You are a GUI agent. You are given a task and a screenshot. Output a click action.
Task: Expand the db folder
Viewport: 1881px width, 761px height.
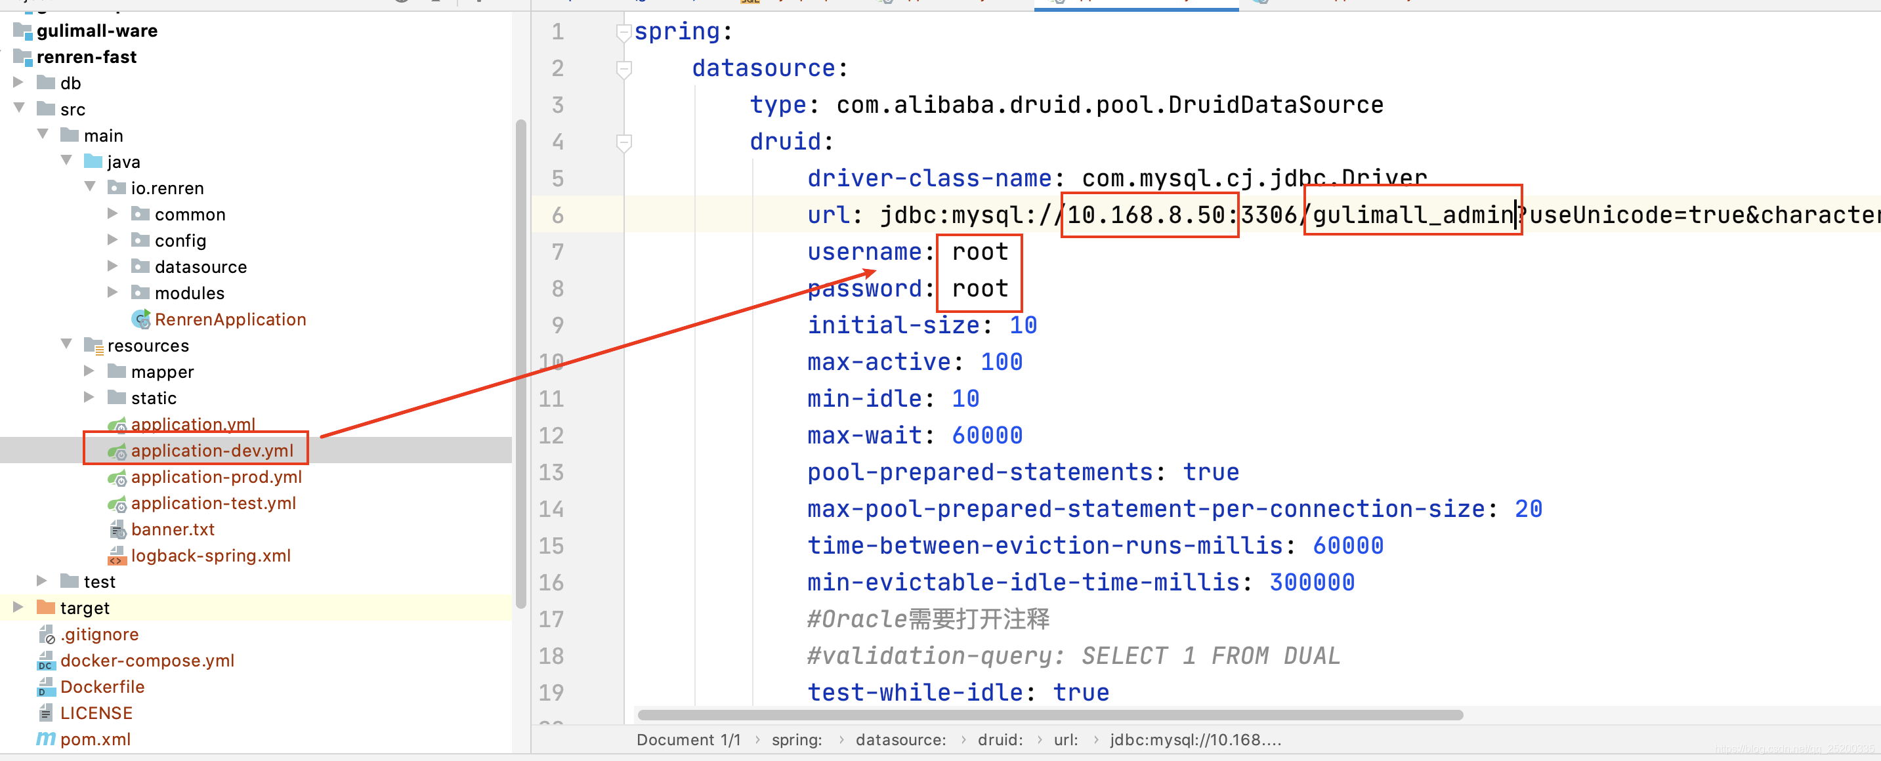(18, 82)
